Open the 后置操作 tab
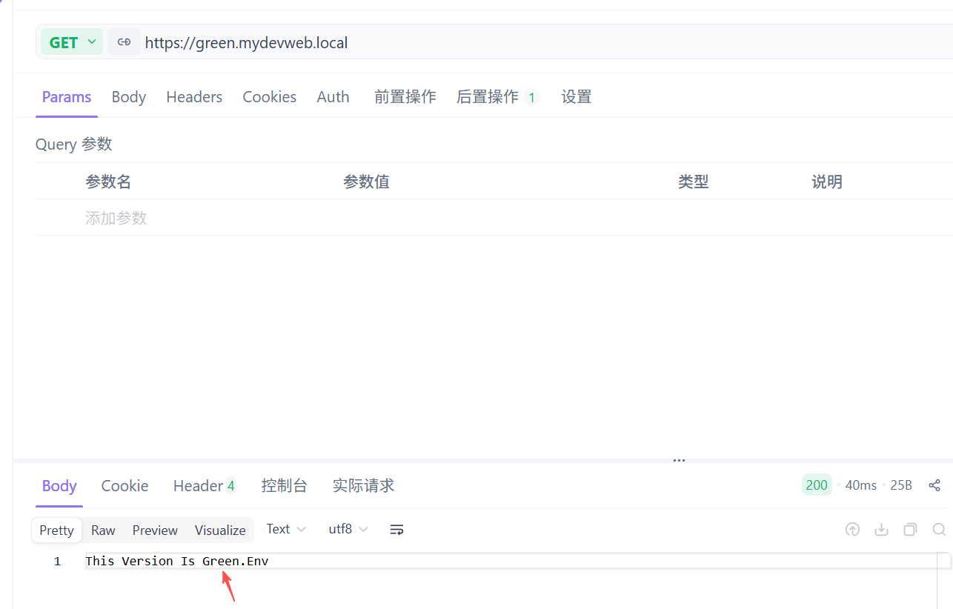Image resolution: width=953 pixels, height=609 pixels. 488,97
